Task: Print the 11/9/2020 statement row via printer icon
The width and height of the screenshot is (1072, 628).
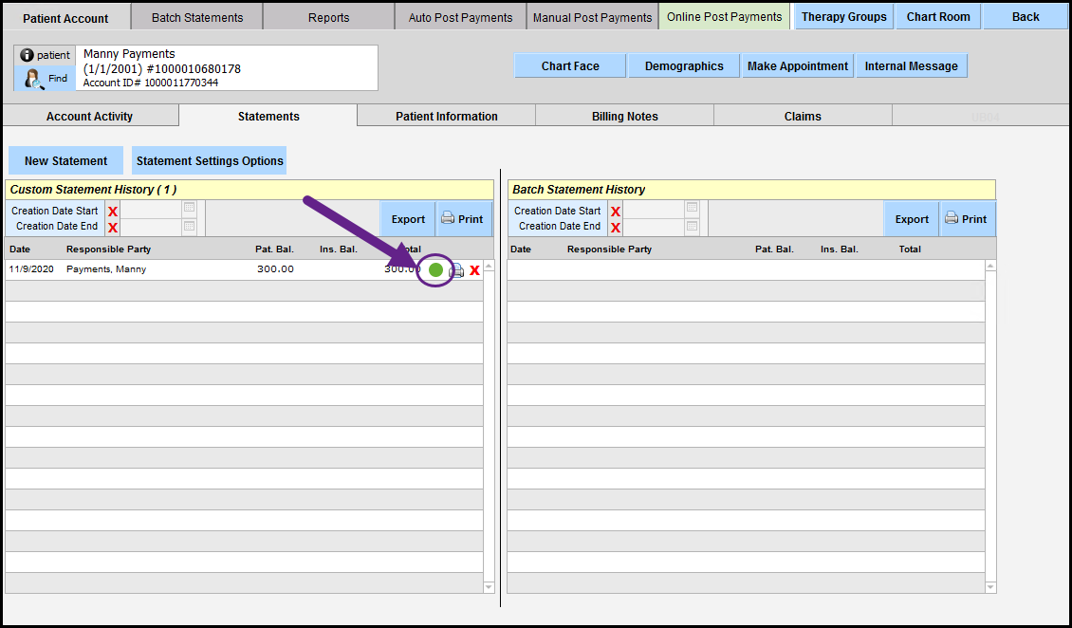Action: point(456,270)
